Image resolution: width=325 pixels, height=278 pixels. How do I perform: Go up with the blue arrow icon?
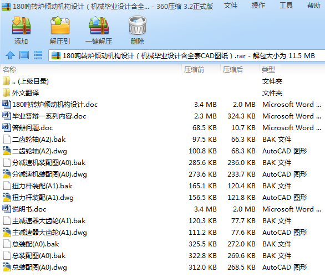click(x=10, y=55)
